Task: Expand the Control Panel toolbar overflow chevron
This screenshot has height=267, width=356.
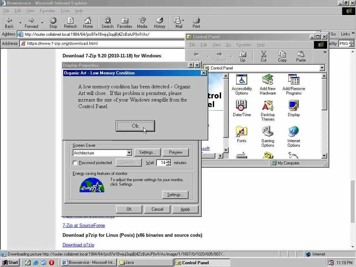Action: coord(325,52)
